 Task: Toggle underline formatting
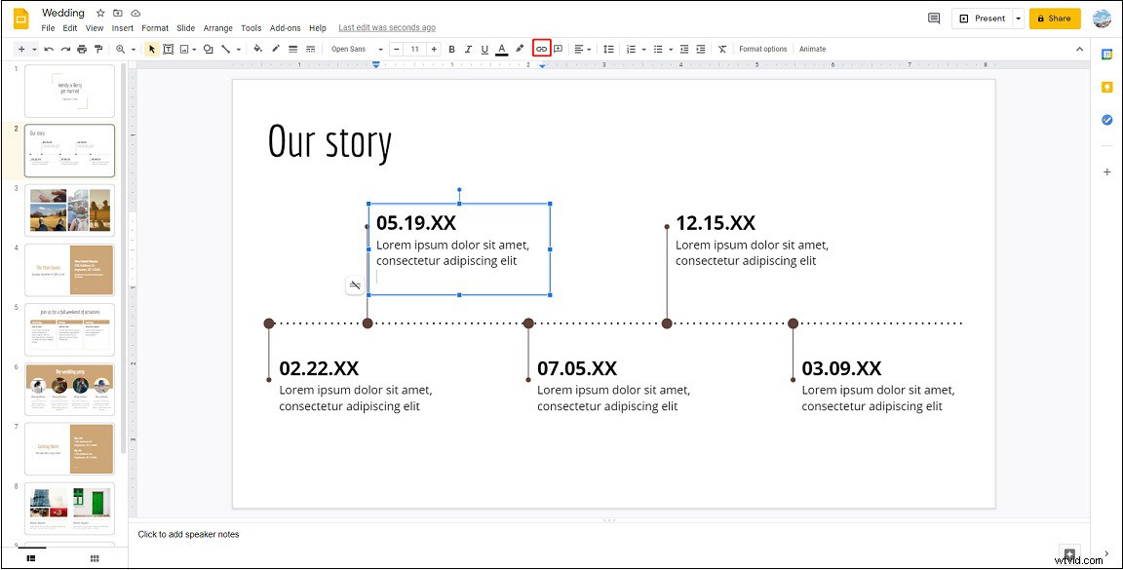pos(484,49)
